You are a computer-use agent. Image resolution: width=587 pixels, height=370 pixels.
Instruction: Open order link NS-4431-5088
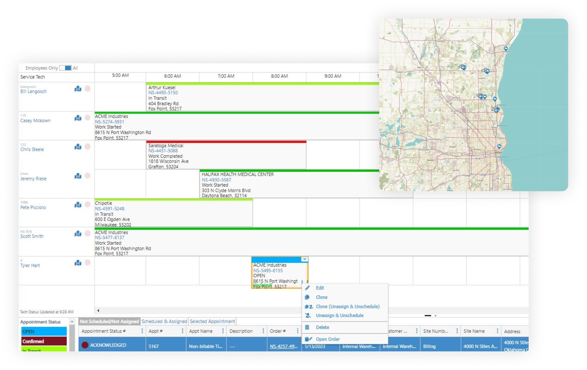point(163,151)
